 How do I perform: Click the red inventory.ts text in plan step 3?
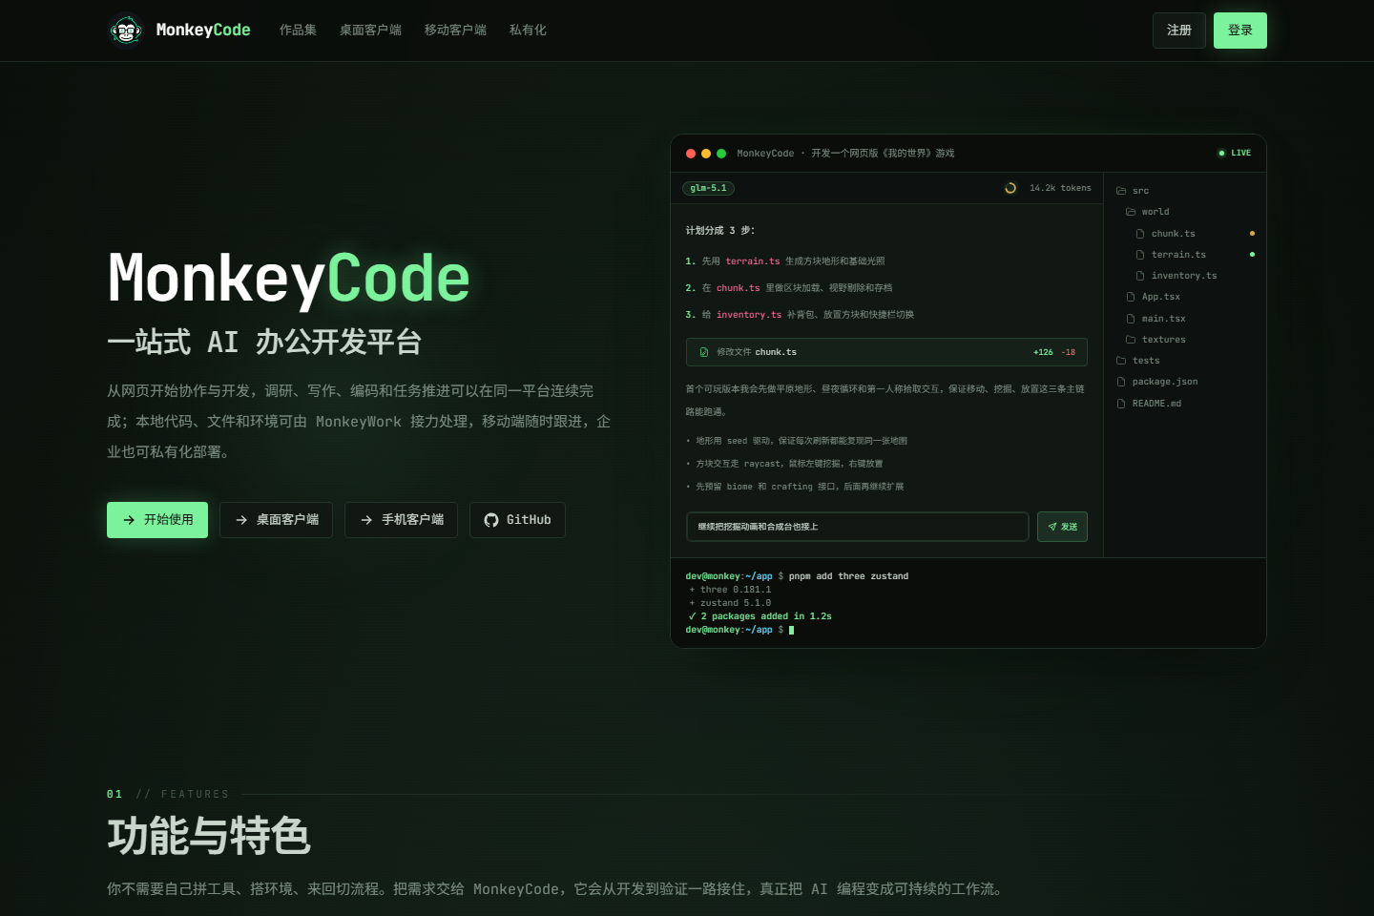point(749,315)
